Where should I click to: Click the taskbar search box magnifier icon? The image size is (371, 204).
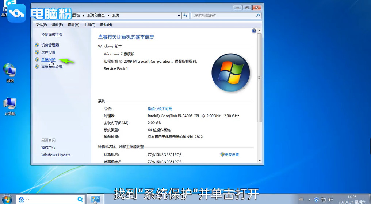[80, 199]
